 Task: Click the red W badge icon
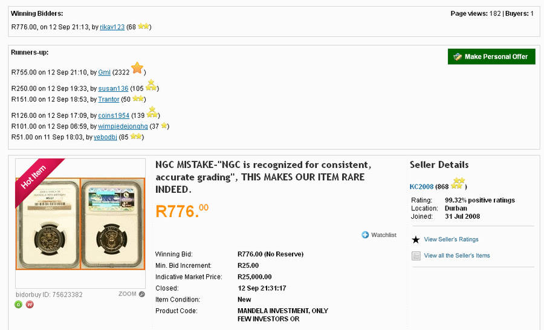(29, 304)
